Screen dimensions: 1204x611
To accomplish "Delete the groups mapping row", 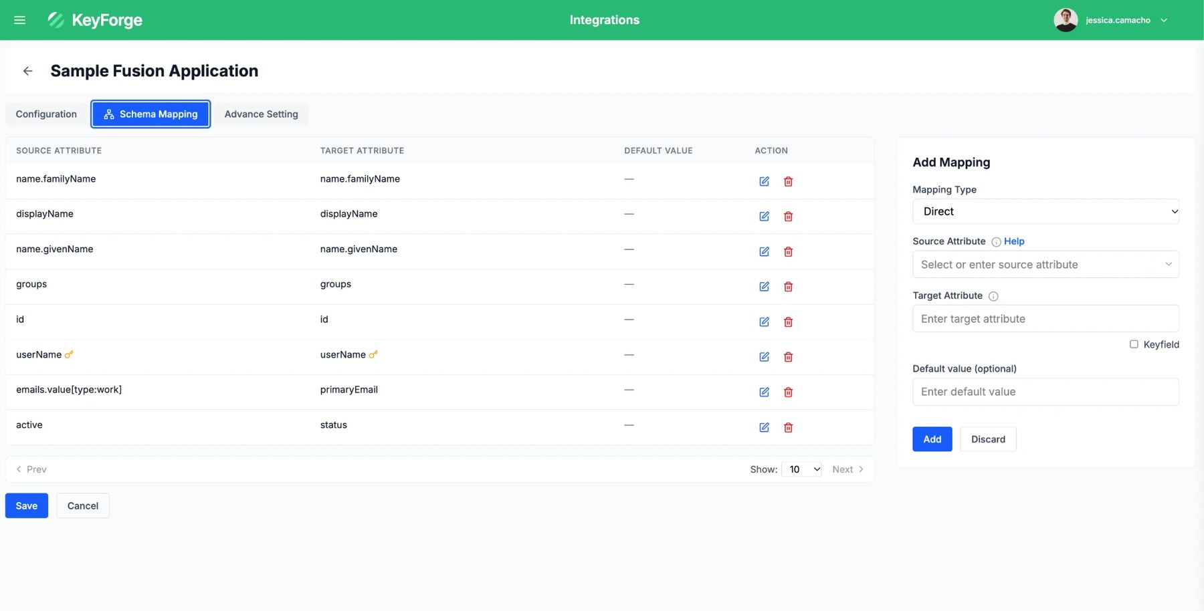I will tap(788, 287).
